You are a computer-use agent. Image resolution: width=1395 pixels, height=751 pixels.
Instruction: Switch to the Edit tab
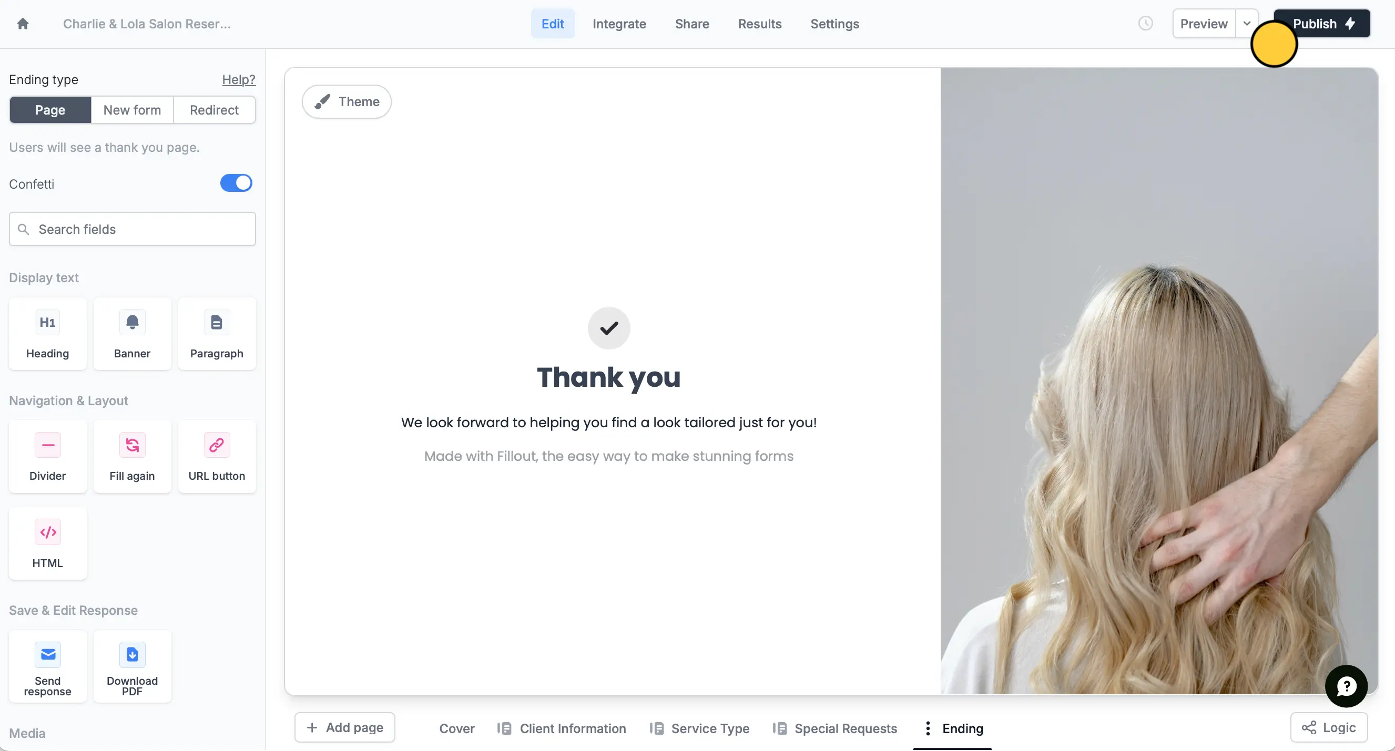[552, 23]
